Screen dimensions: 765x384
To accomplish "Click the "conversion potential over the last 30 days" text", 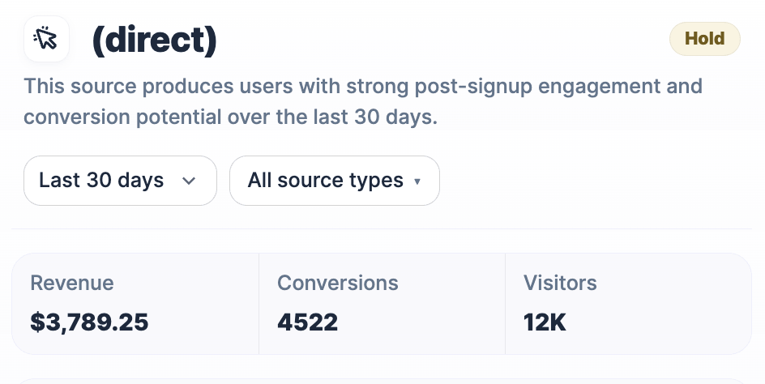I will coord(230,117).
